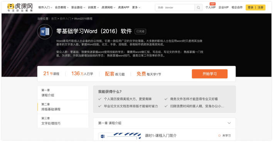Collapse the 第一章 课程介绍 section chevron
Viewport: 273px width, 142px height.
229,123
